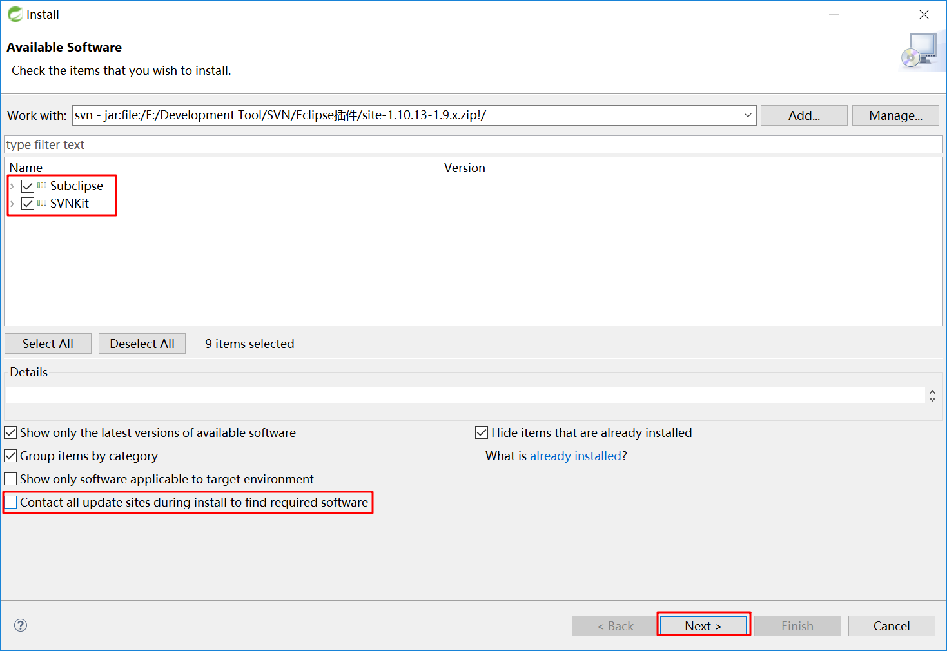Select the SVNKit row label
This screenshot has height=651, width=947.
click(70, 203)
